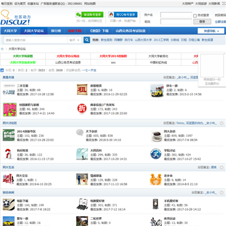Click the film reel 电影下载 forum icon
226x226 pixels.
click(9, 205)
